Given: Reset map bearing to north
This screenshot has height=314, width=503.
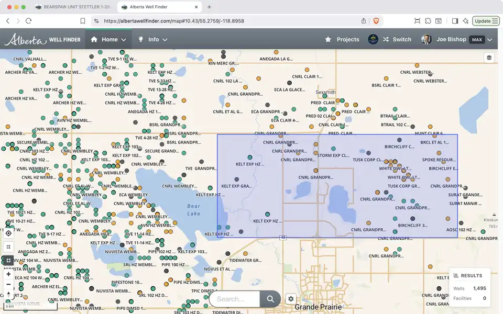Looking at the screenshot, I should click(9, 294).
